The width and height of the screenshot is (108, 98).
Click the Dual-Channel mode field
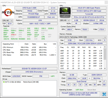pyautogui.click(x=81, y=82)
